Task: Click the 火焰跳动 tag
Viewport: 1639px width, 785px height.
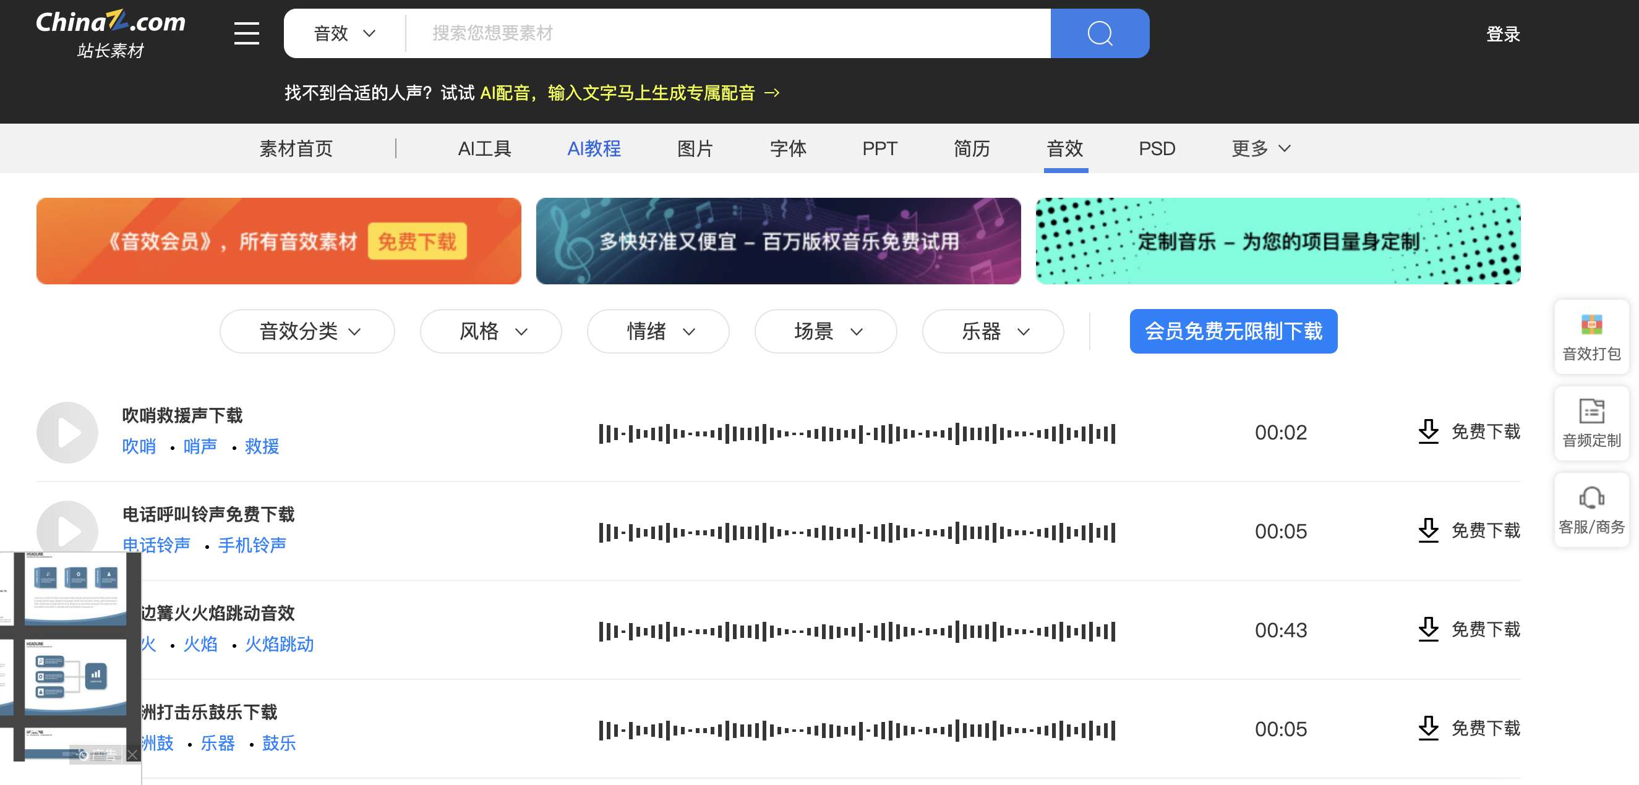Action: click(x=280, y=644)
